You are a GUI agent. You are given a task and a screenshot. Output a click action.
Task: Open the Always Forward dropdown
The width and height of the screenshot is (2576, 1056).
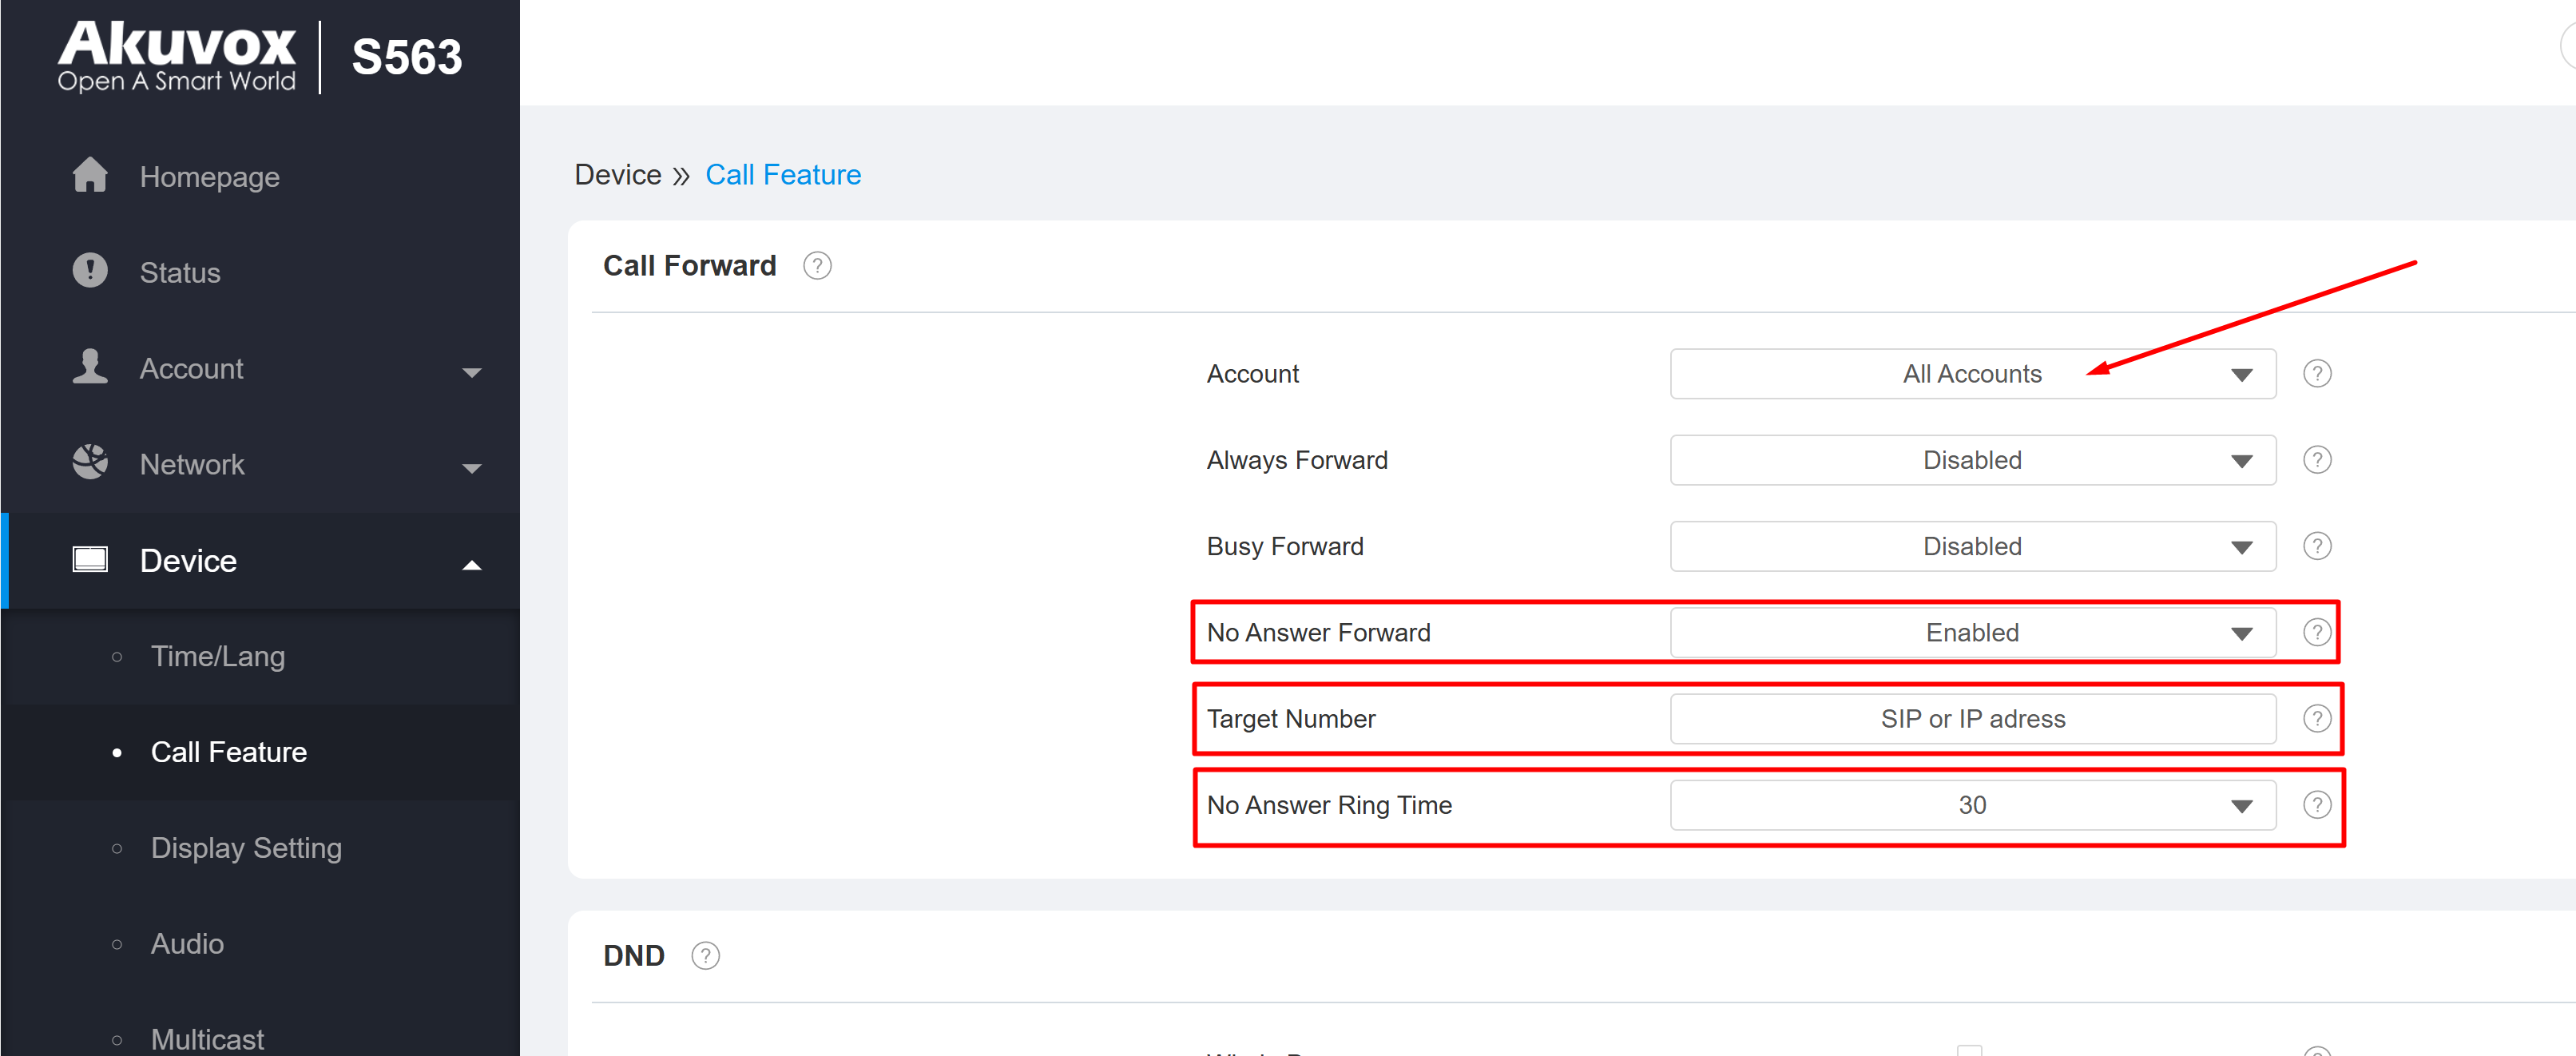pos(1972,460)
